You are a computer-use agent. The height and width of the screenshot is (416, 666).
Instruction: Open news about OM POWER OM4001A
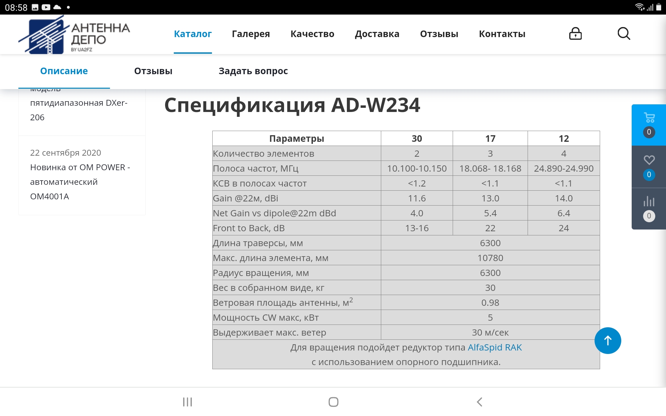(80, 182)
